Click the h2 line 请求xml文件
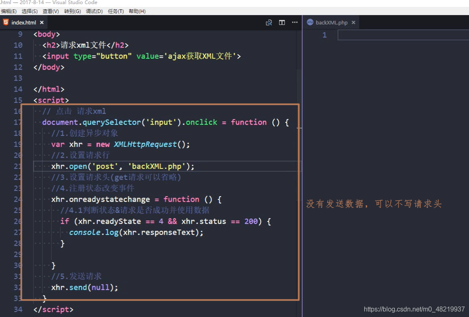The image size is (469, 317). (x=85, y=45)
